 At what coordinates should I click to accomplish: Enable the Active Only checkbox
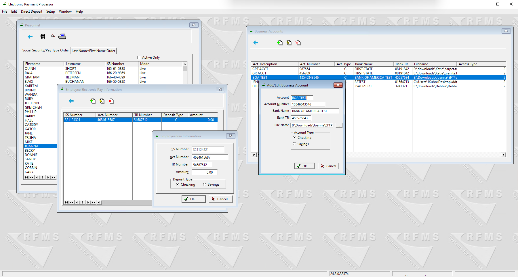139,57
